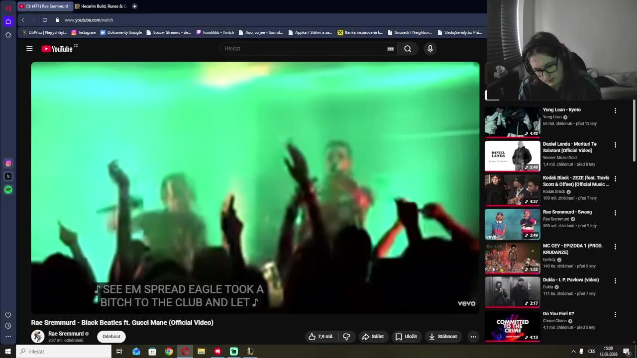Launch Google Chrome from the taskbar

[x=169, y=352]
